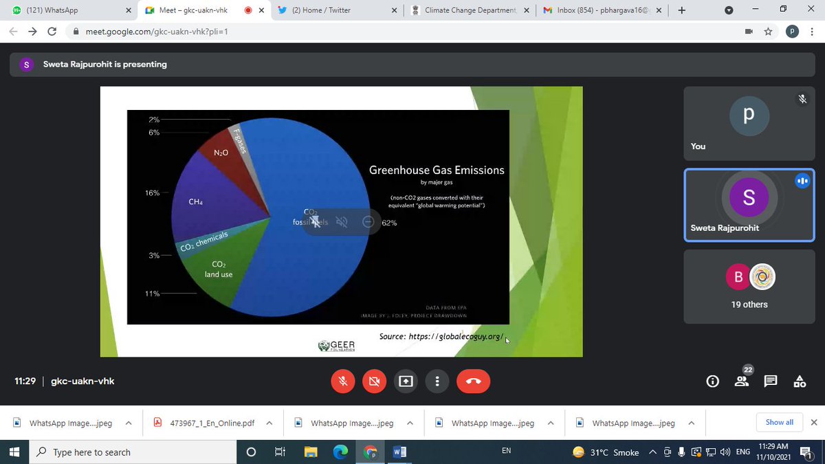Unpin the presentation with the pin icon
Viewport: 825px width, 464px height.
pos(314,221)
